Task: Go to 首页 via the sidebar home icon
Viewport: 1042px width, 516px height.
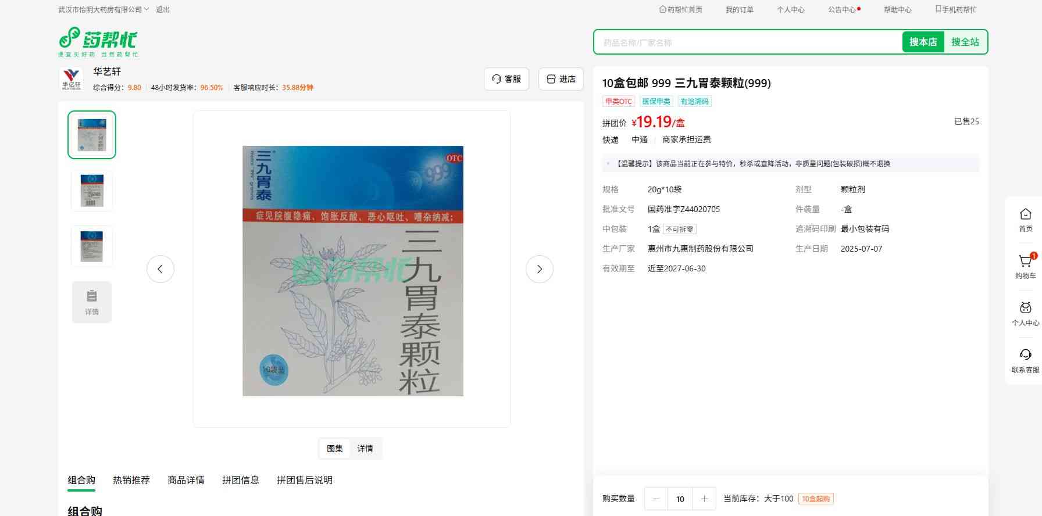Action: click(1025, 220)
